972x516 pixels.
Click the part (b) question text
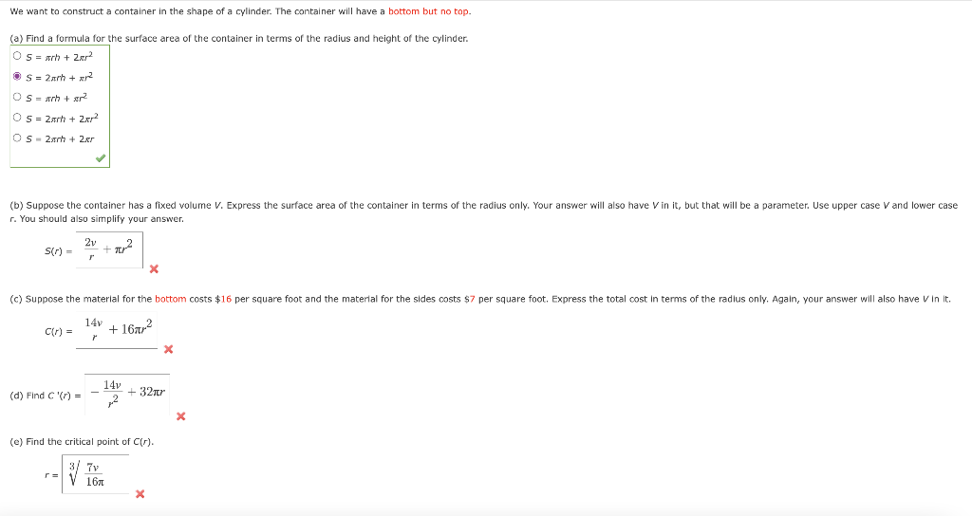(x=483, y=212)
